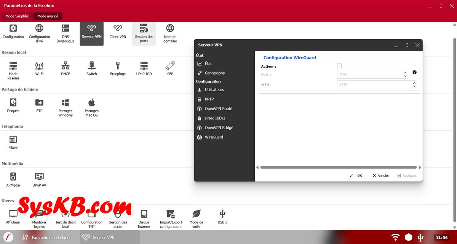Click the help icon beside Port field
Screen dimensions: 457x244
pos(414,73)
